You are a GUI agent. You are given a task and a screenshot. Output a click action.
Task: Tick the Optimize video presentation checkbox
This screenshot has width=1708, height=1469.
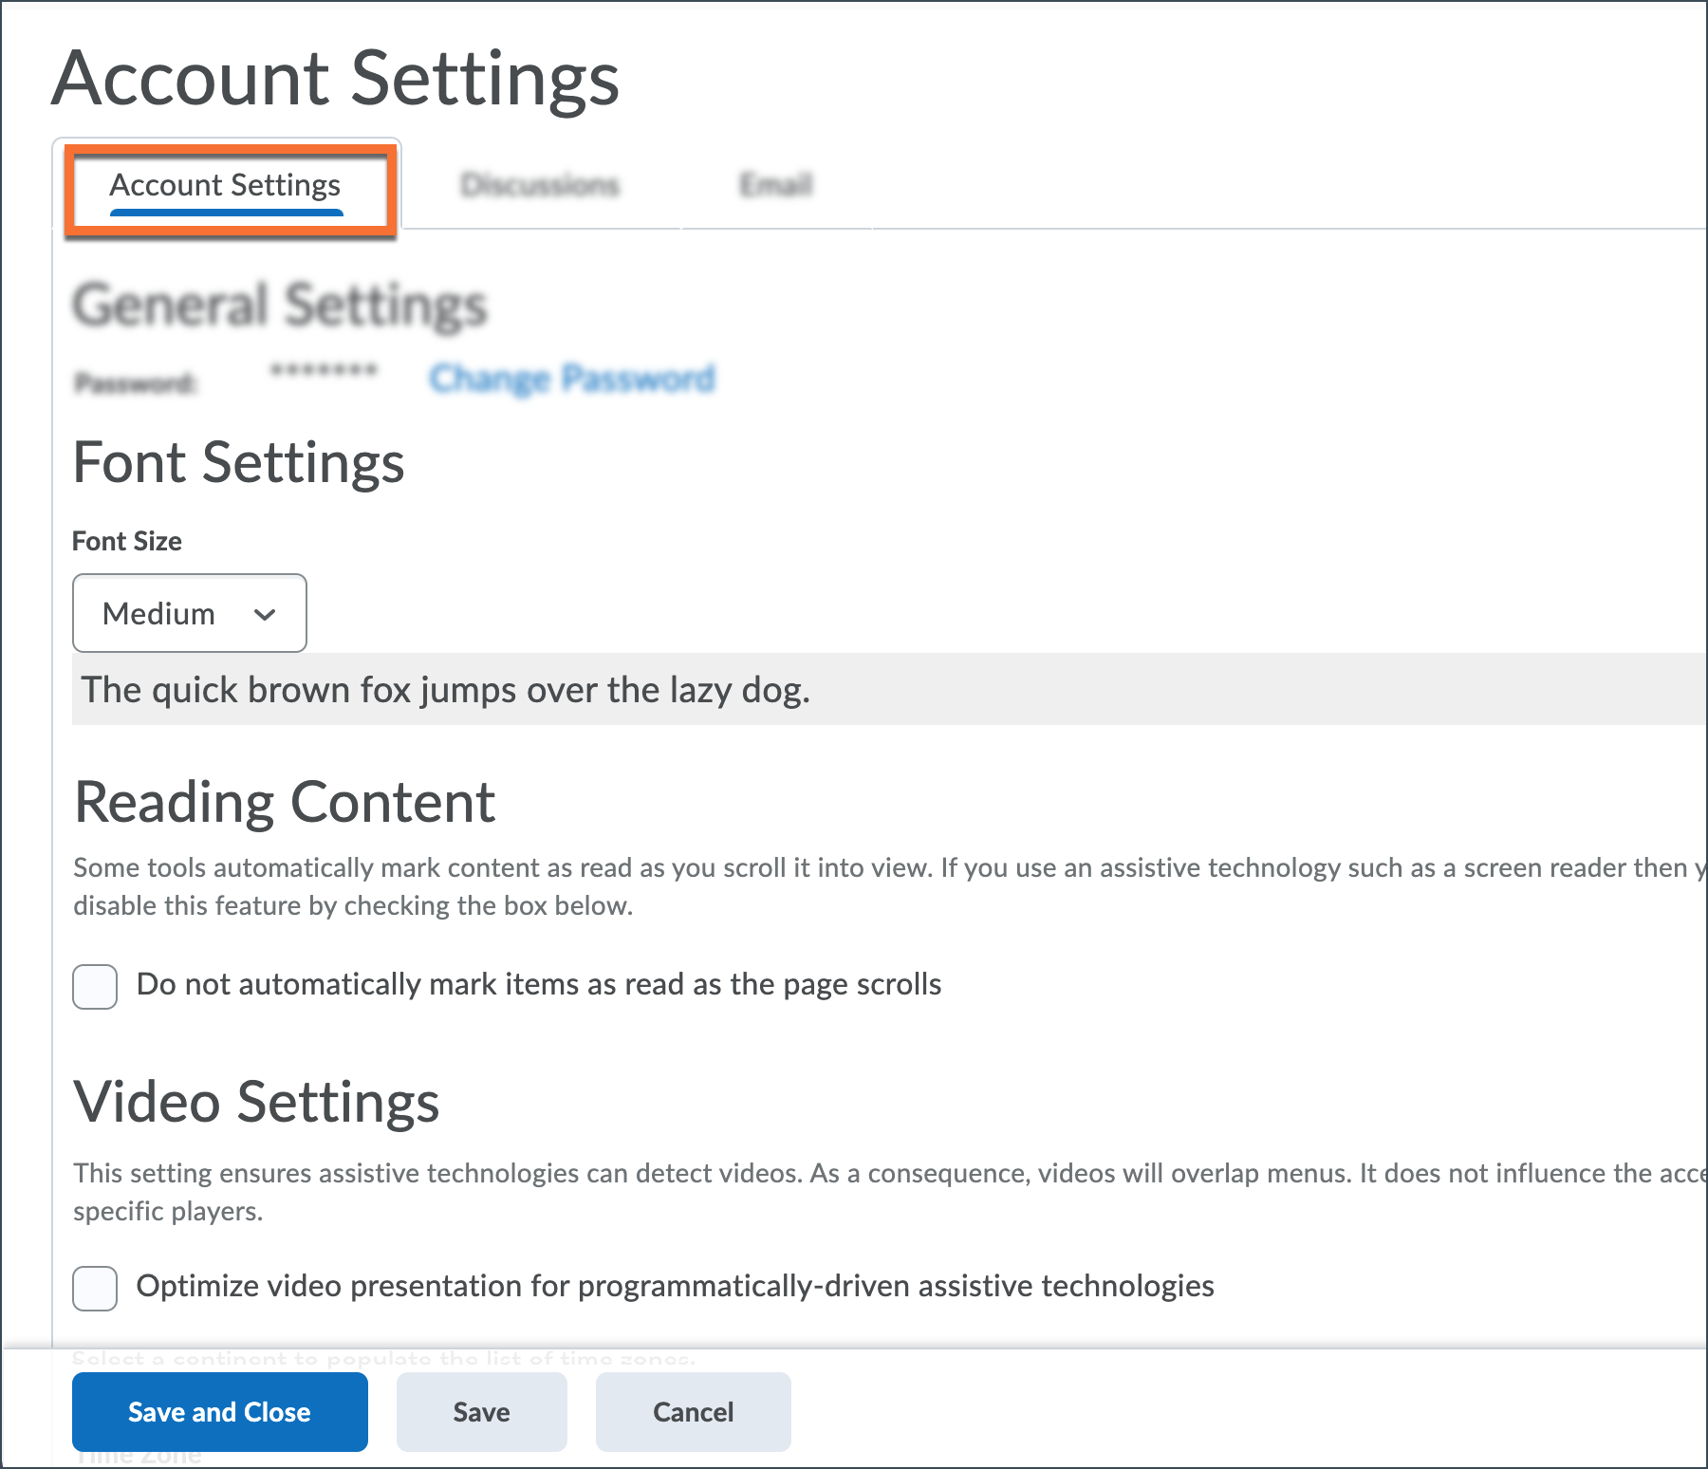[95, 1288]
